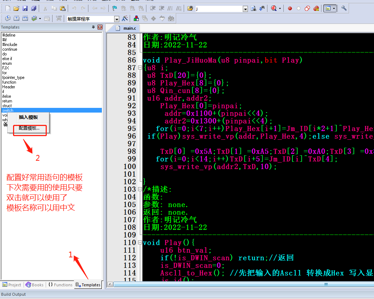
Task: Start an incremental find
Action: pos(262,9)
